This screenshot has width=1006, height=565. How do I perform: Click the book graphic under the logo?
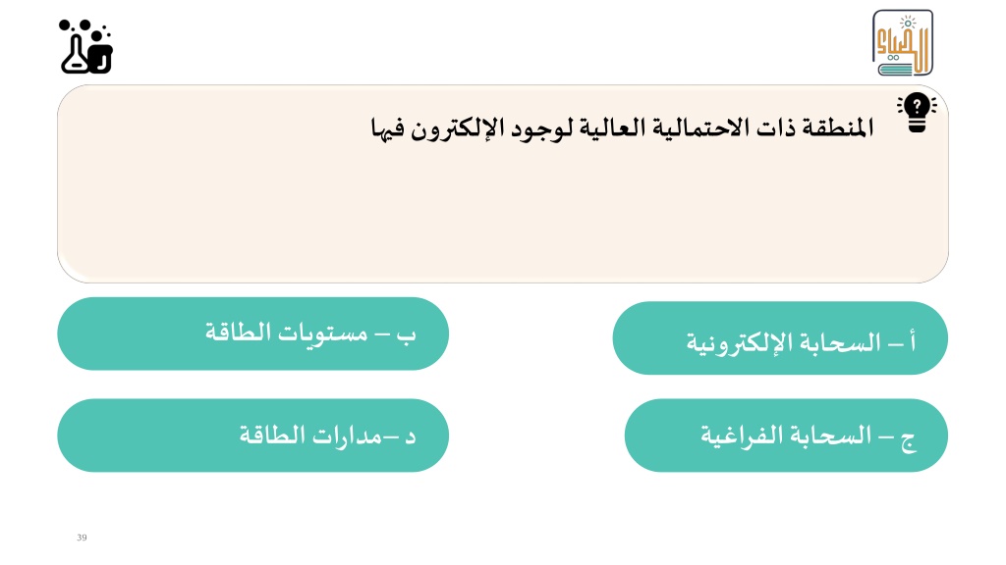pos(895,68)
